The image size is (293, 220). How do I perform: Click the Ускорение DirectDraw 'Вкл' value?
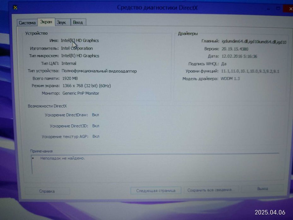(95, 115)
